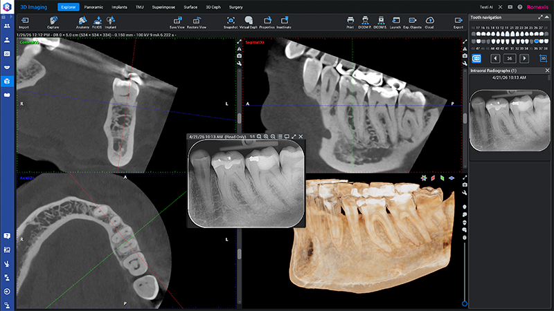Go to the previous tooth with the left arrow
The height and width of the screenshot is (311, 554).
pyautogui.click(x=495, y=59)
